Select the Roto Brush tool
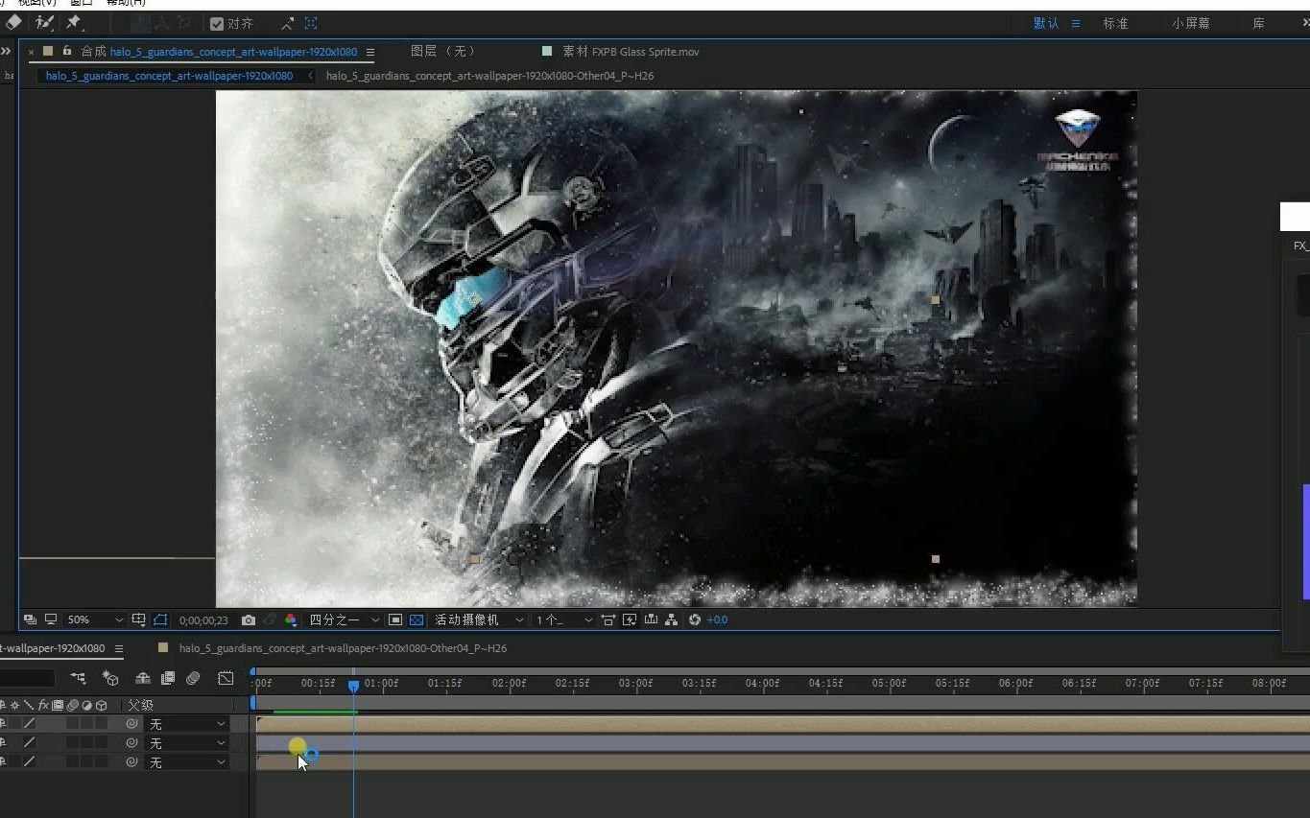Viewport: 1310px width, 818px height. coord(44,21)
